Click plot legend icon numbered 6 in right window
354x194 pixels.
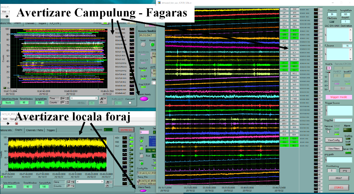coord(316,31)
